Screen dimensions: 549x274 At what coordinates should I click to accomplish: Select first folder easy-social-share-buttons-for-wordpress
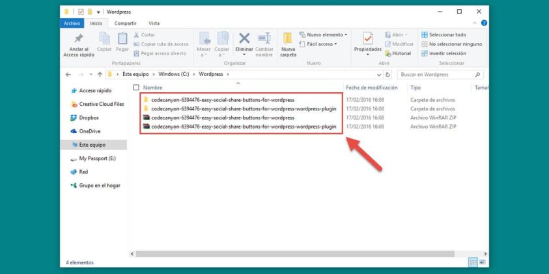[x=223, y=100]
